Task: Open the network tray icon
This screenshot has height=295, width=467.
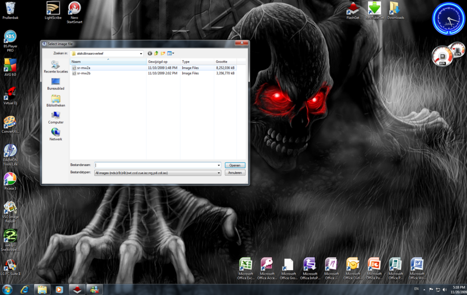Action: coord(438,290)
